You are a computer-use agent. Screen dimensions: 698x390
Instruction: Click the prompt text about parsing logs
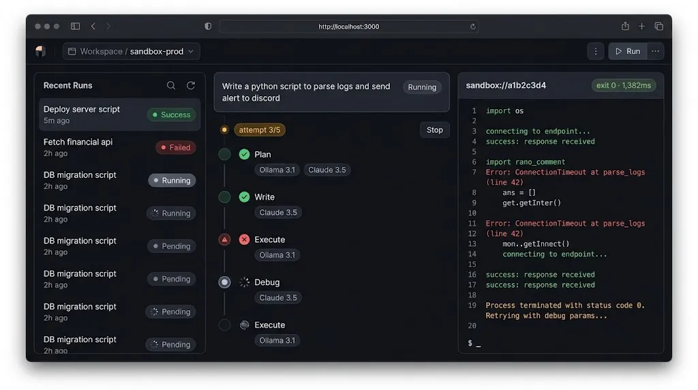[x=306, y=92]
